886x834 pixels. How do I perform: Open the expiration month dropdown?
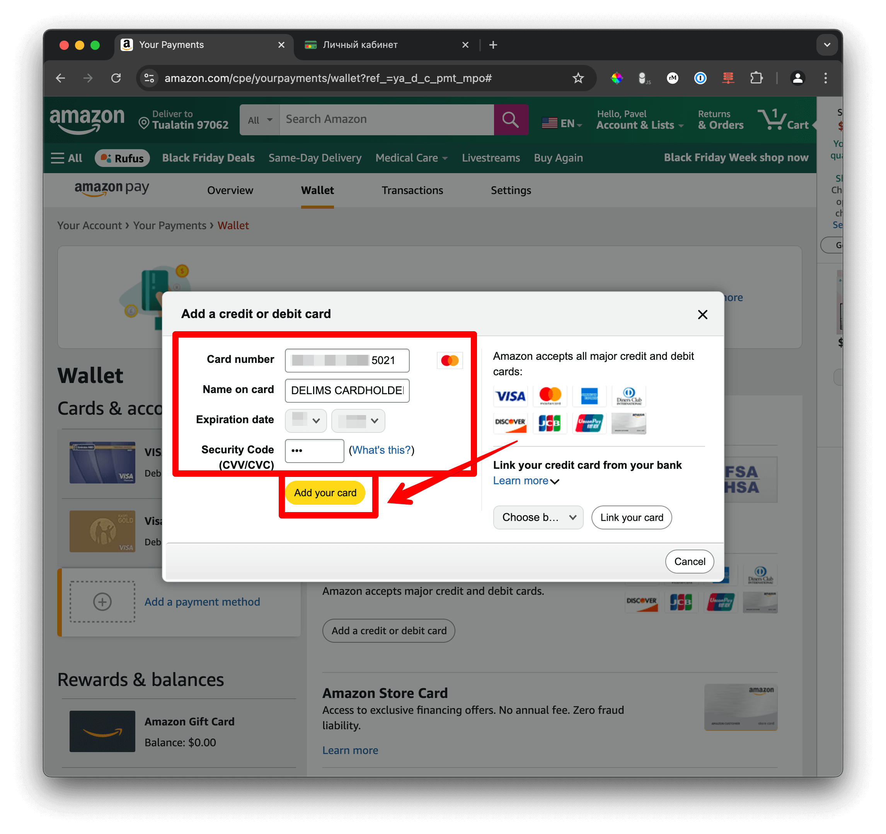click(x=306, y=421)
